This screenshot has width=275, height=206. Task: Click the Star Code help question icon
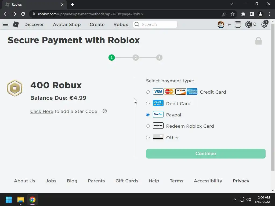(x=105, y=111)
